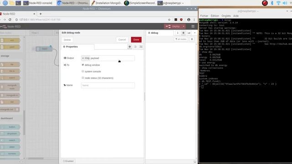Open the Chromium profile avatar icon
The height and width of the screenshot is (164, 292).
pyautogui.click(x=188, y=20)
